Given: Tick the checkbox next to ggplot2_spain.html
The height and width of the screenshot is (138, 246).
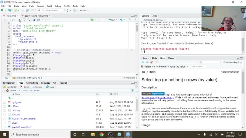Looking at the screenshot, I should click(4, 127).
